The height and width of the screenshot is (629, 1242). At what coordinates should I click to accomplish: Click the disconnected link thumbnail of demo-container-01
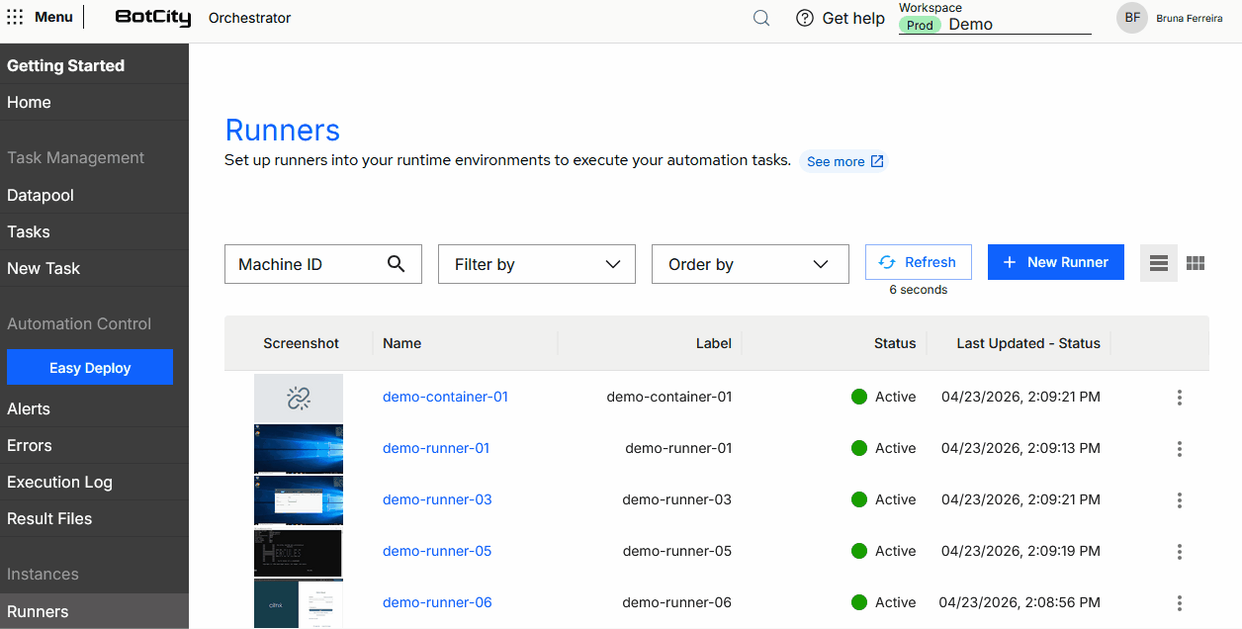299,398
